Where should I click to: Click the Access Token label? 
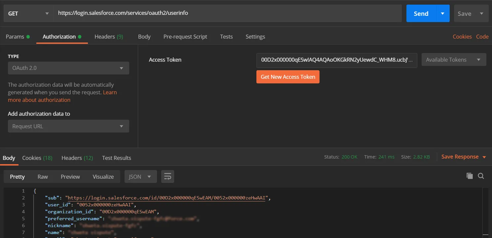click(165, 60)
